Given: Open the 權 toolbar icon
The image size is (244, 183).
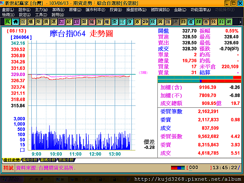Looking at the screenshot, I should click(107, 22).
